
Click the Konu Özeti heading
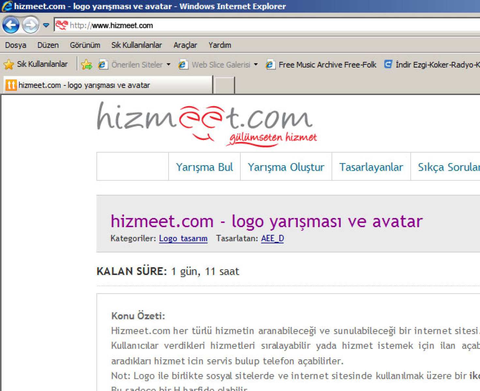138,315
